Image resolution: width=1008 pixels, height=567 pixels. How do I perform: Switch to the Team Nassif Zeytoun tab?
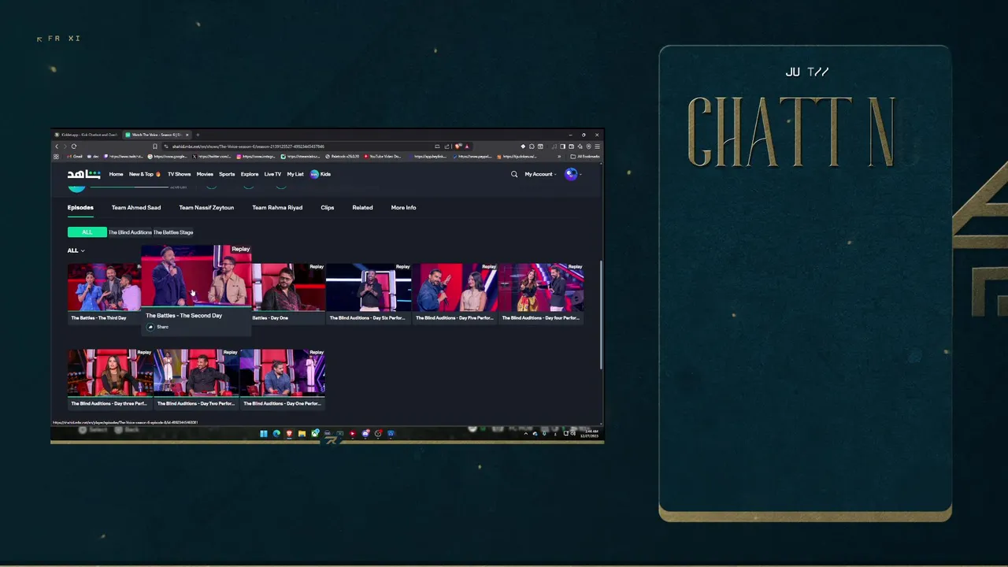click(206, 208)
